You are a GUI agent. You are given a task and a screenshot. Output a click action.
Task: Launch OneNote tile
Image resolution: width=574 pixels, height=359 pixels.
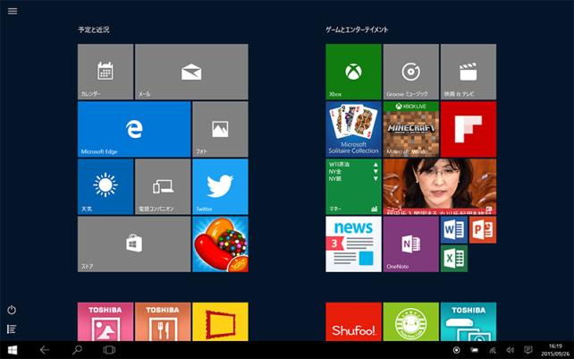point(410,244)
